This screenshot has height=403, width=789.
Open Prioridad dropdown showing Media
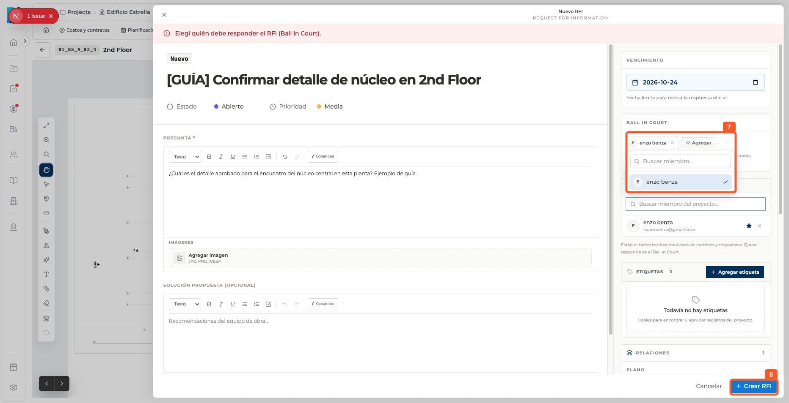330,106
